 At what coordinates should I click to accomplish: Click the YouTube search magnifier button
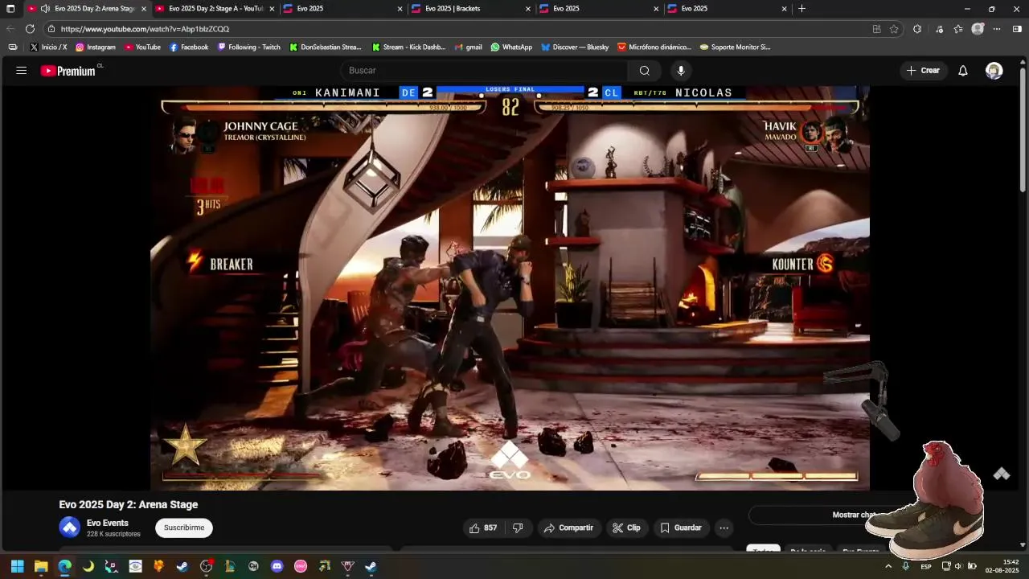[645, 71]
